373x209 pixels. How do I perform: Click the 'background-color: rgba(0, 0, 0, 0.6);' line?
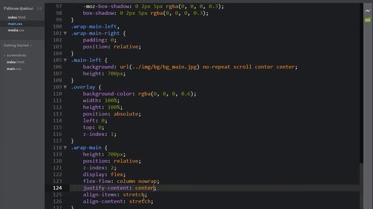coord(140,94)
